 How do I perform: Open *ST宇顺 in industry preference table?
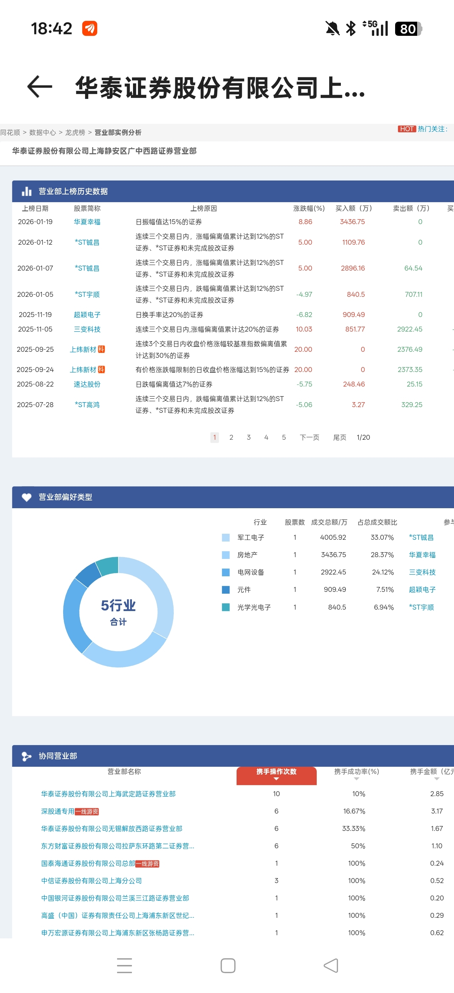pos(421,607)
